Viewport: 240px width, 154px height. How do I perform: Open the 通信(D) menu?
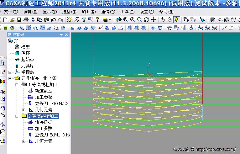tap(108, 12)
